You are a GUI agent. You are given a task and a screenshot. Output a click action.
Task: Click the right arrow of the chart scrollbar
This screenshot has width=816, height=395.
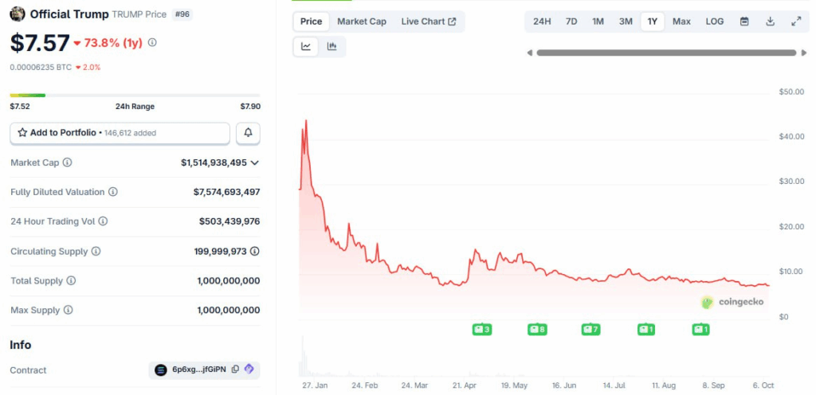[803, 53]
